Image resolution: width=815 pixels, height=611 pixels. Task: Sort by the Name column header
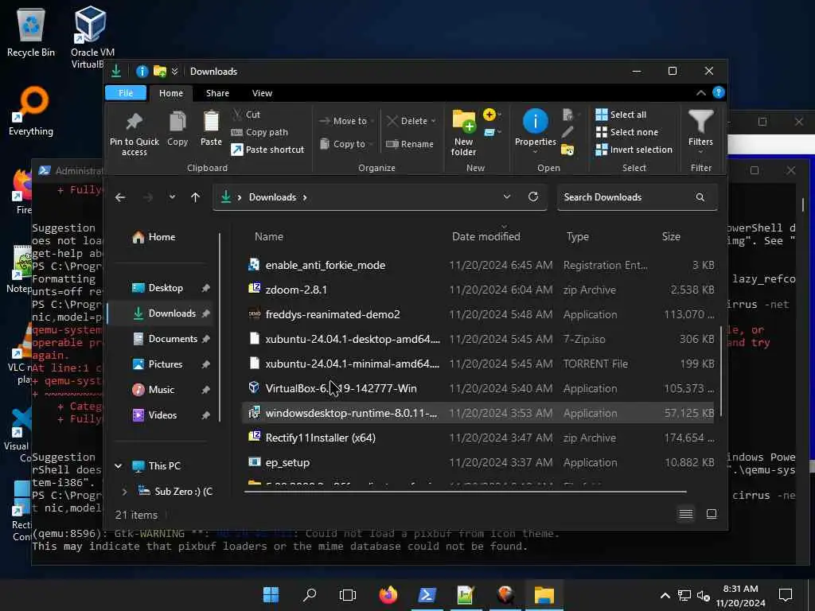click(269, 237)
